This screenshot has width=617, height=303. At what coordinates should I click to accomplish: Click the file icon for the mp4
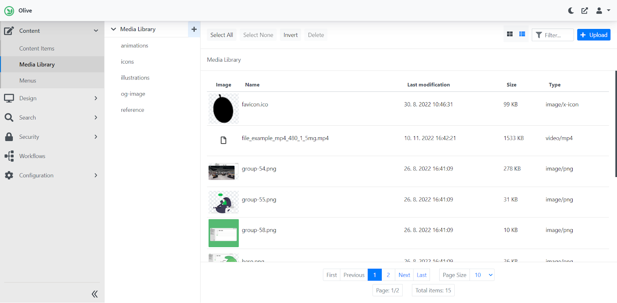tap(223, 140)
